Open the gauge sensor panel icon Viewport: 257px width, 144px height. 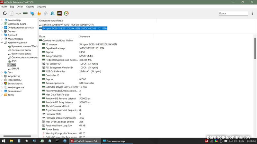(66, 13)
